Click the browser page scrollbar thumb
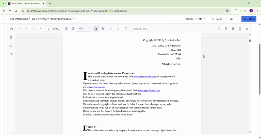Screen dimensions: 261x139 (260, 69)
